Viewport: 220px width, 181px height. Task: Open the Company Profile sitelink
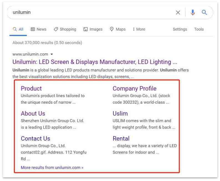[135, 89]
